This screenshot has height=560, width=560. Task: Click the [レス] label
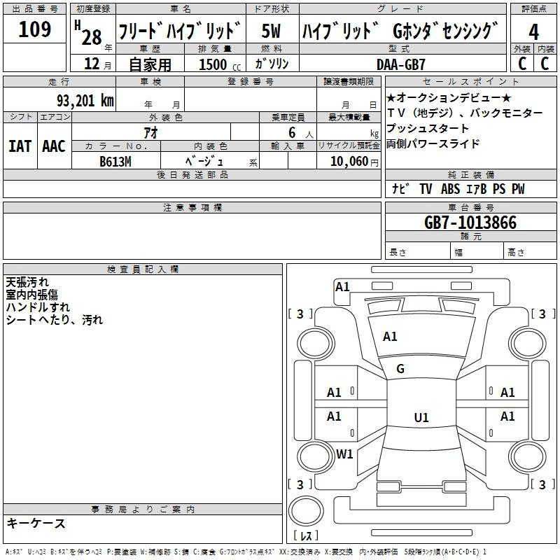[306, 535]
